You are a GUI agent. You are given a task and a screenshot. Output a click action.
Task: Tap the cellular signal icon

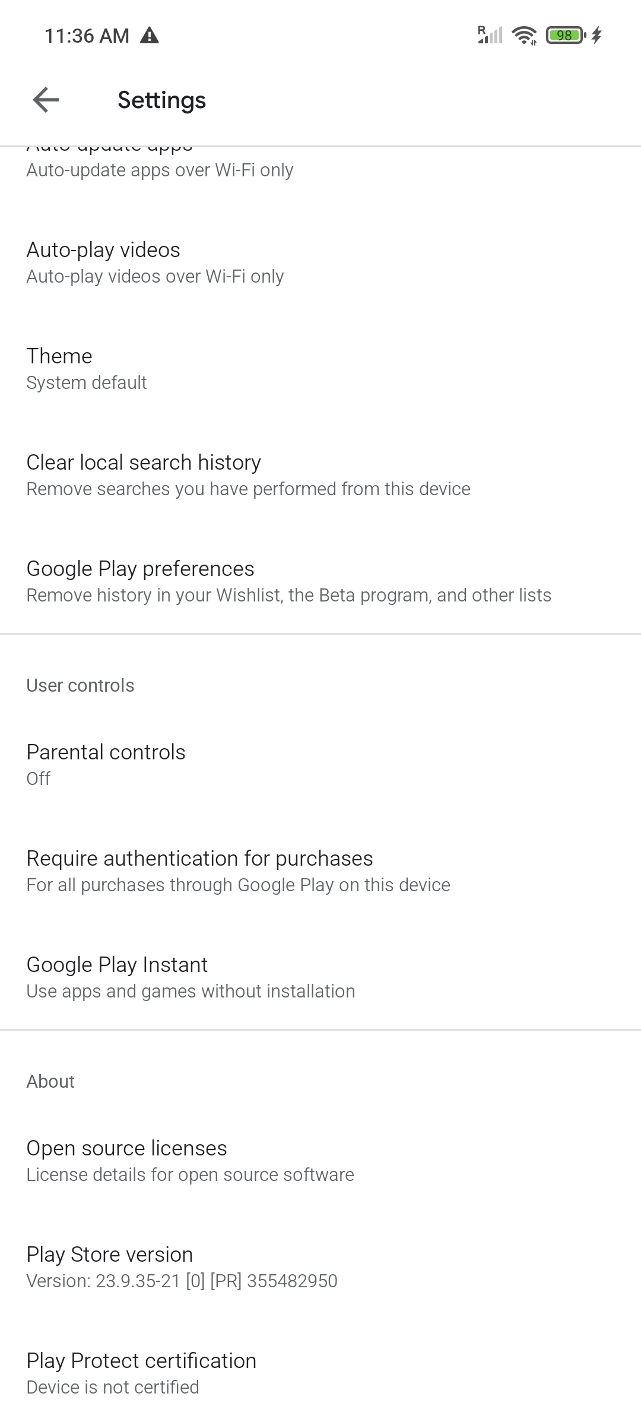490,35
